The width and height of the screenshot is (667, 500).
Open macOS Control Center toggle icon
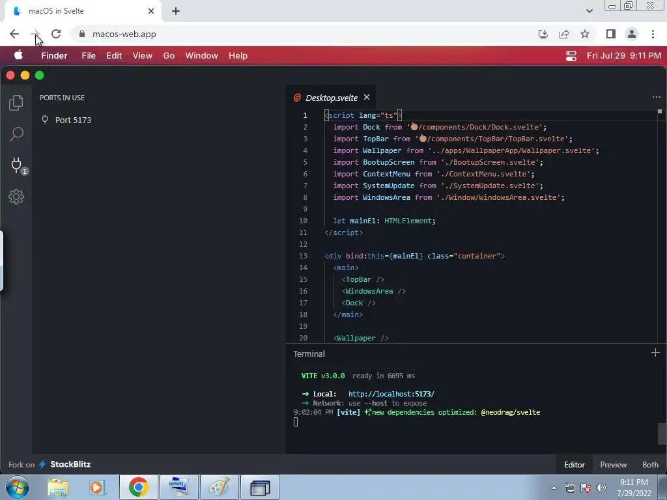[571, 56]
